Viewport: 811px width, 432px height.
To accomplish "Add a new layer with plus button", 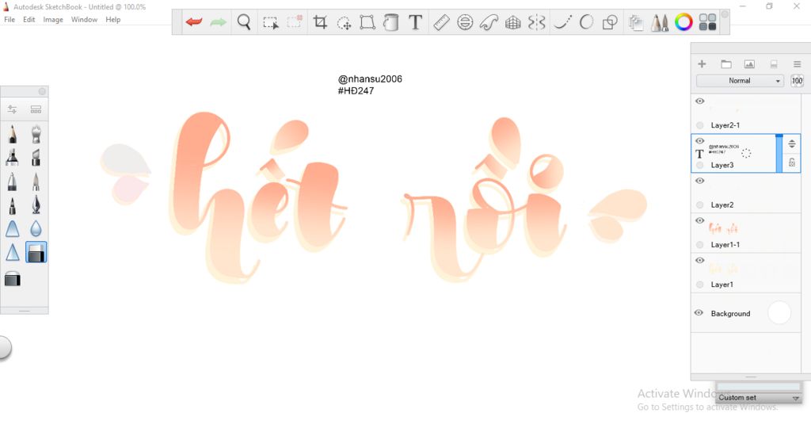I will click(702, 63).
